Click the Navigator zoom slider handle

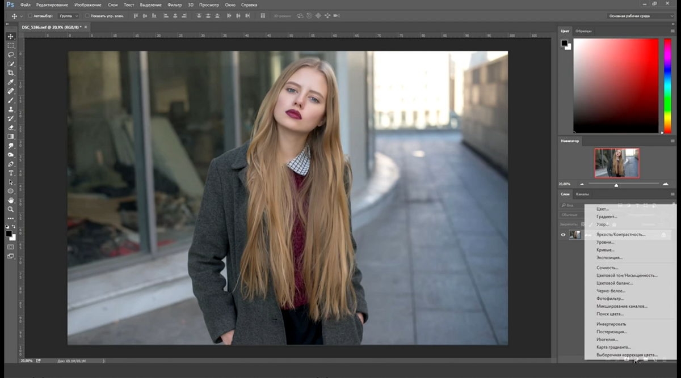[616, 185]
